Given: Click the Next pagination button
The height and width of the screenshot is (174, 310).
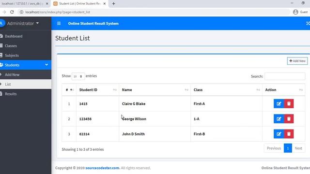Looking at the screenshot, I should [x=298, y=148].
